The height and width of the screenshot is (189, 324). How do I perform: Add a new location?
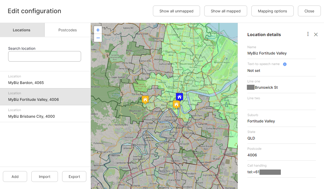point(15,176)
